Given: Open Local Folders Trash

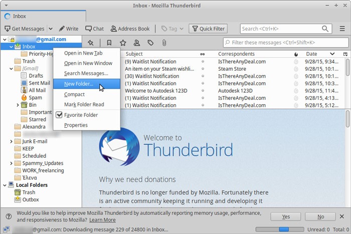Looking at the screenshot, I should pyautogui.click(x=29, y=192).
